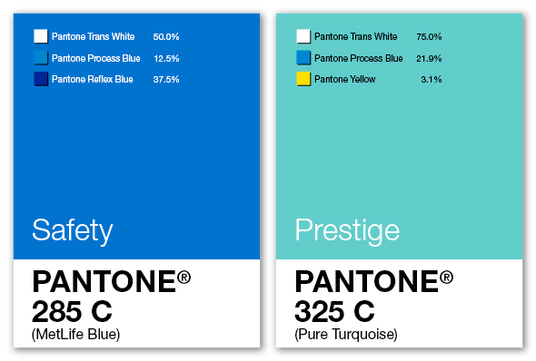Click the MetLife Blue label

76,335
